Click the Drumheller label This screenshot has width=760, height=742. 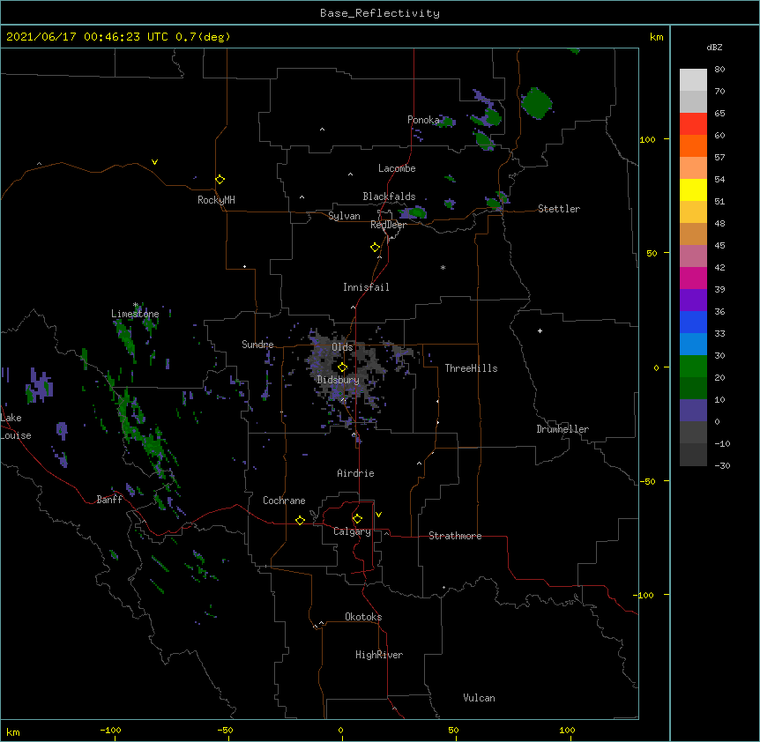[563, 429]
